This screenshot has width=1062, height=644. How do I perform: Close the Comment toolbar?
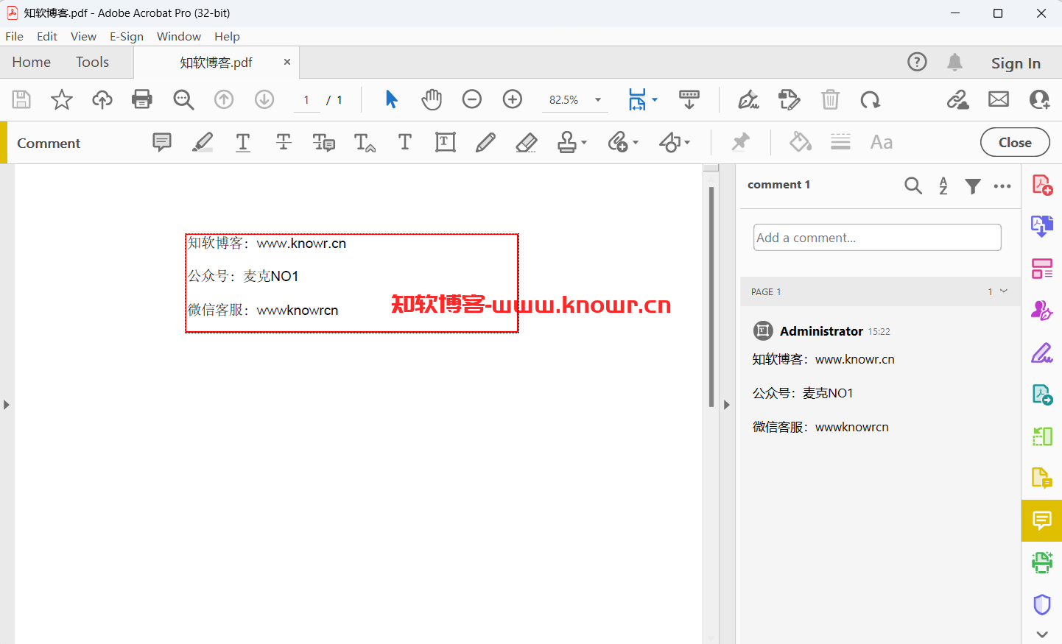click(1015, 142)
